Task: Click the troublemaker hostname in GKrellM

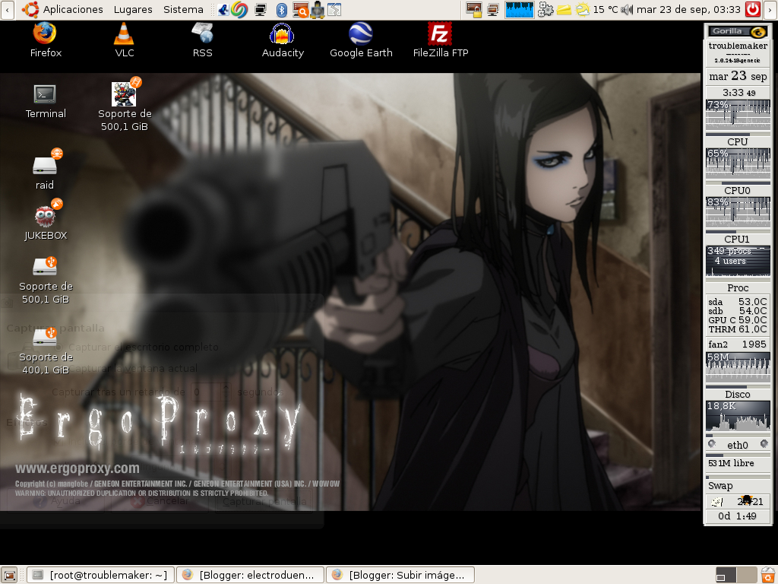Action: 738,46
